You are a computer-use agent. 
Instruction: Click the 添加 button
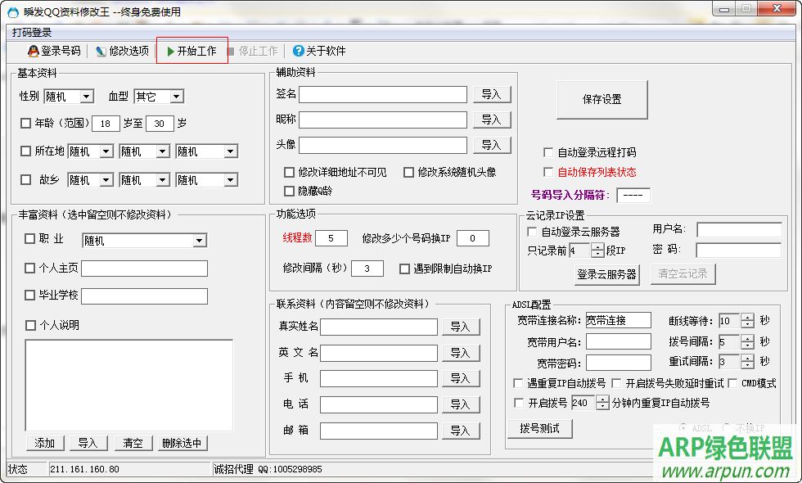(45, 443)
